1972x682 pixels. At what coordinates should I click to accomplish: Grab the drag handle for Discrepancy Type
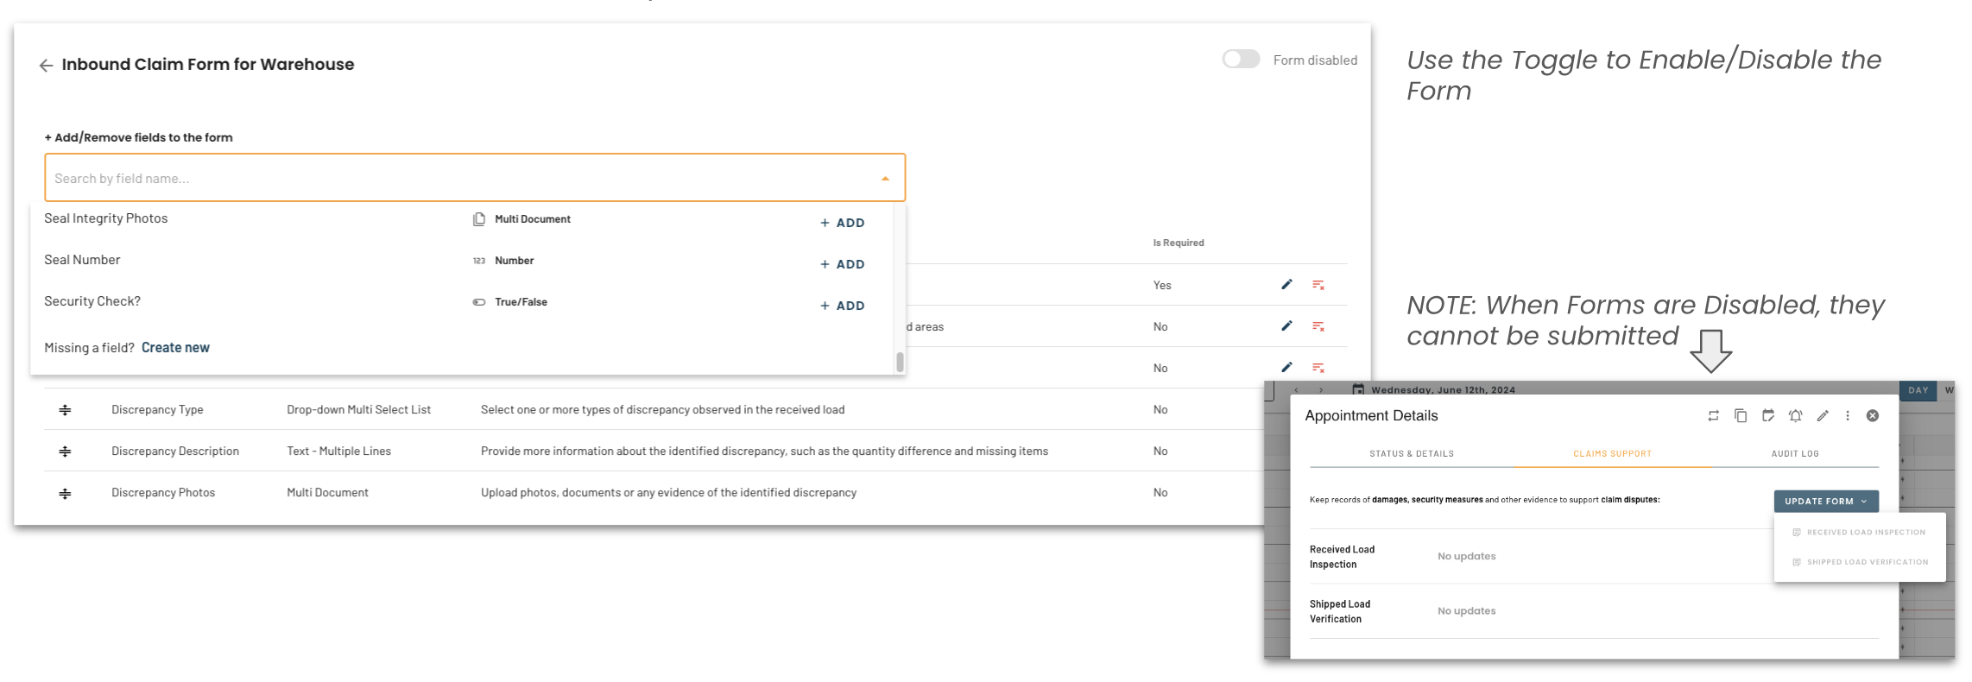(65, 410)
